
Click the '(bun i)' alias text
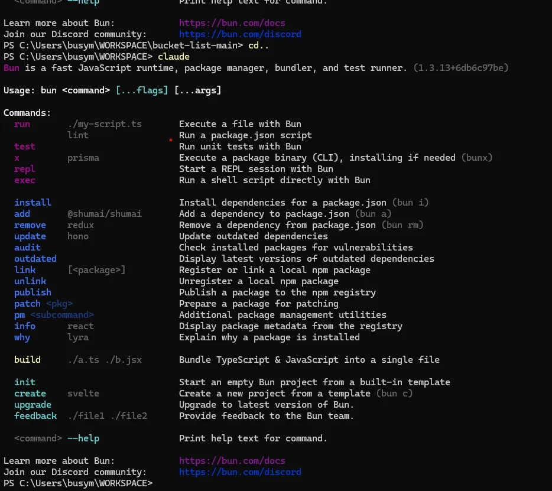coord(411,203)
